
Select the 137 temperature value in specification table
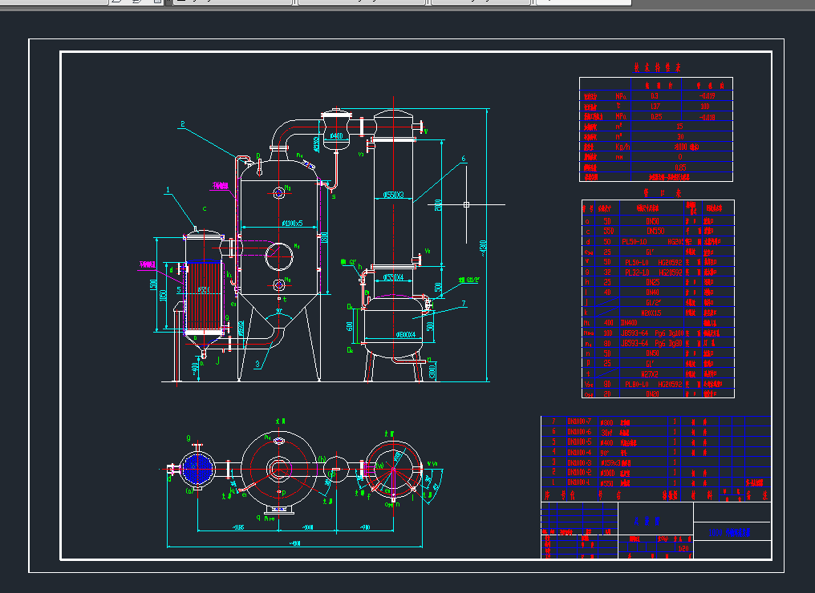pyautogui.click(x=655, y=106)
